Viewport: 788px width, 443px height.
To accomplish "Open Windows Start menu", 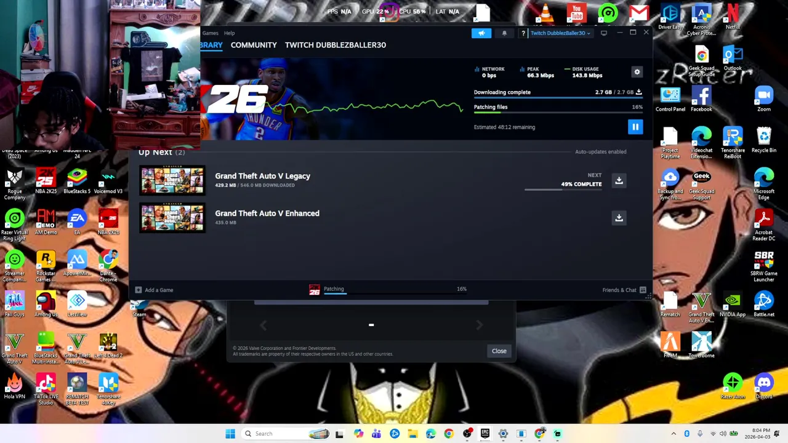I will click(230, 434).
